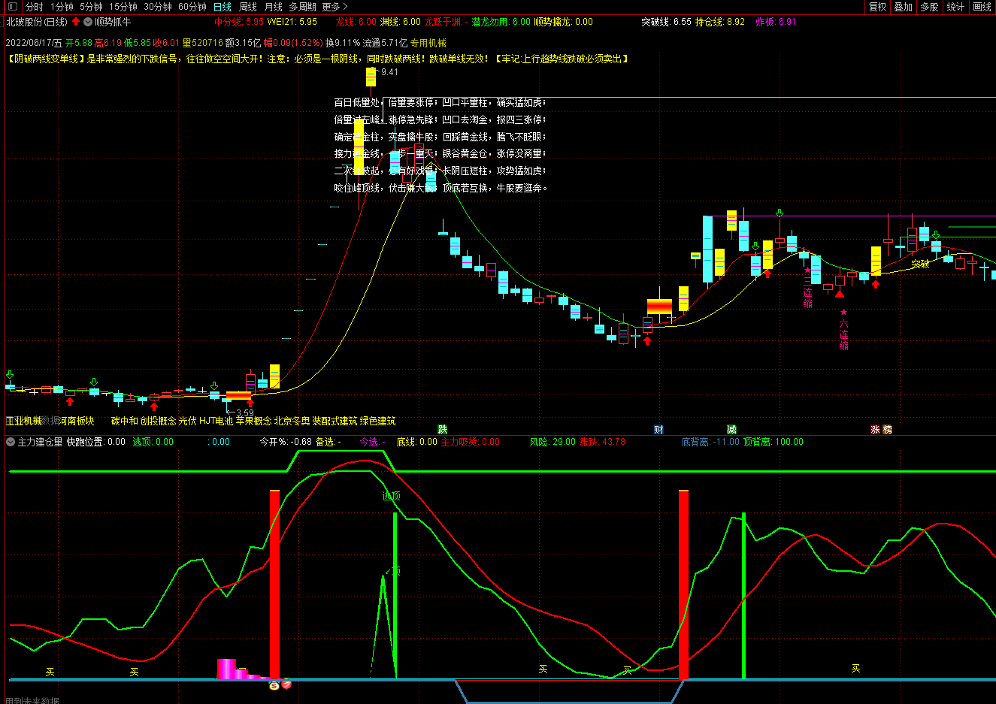This screenshot has width=996, height=704.
Task: Click the 快跑位置: 0.00 indicator value
Action: [96, 442]
